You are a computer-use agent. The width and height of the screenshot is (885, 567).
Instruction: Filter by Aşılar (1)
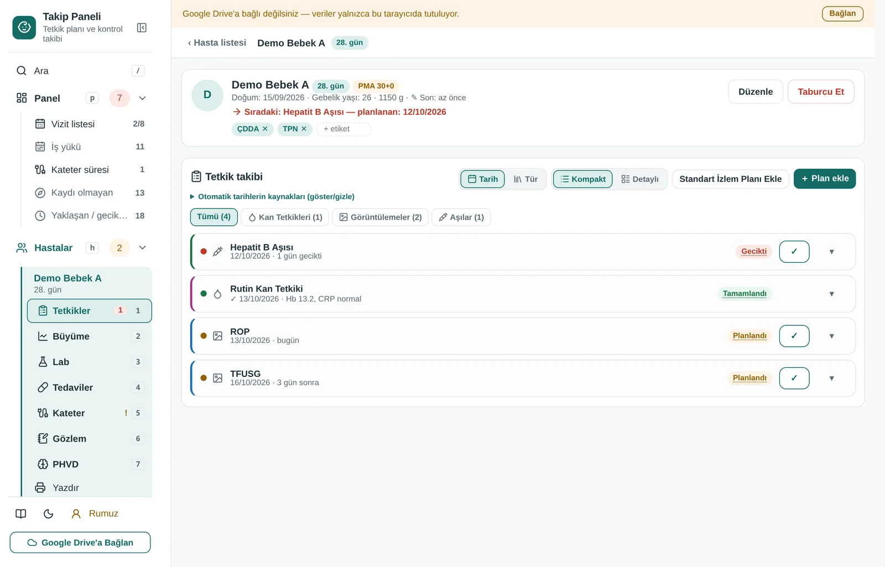tap(461, 217)
